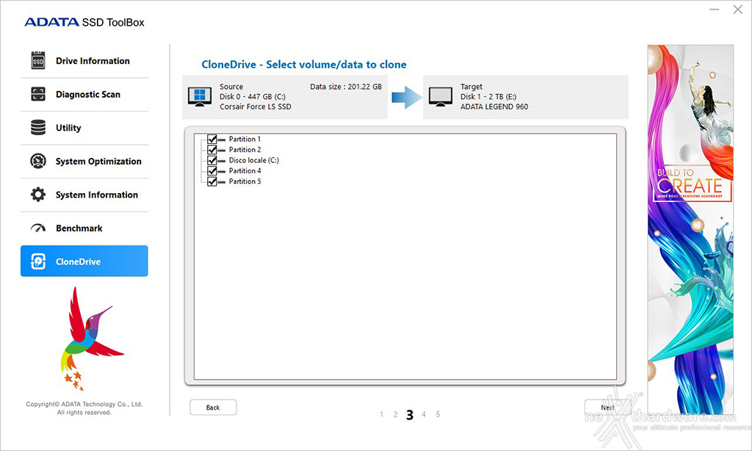752x451 pixels.
Task: Click the "Corsair Force LS SSD" text
Action: [x=255, y=107]
